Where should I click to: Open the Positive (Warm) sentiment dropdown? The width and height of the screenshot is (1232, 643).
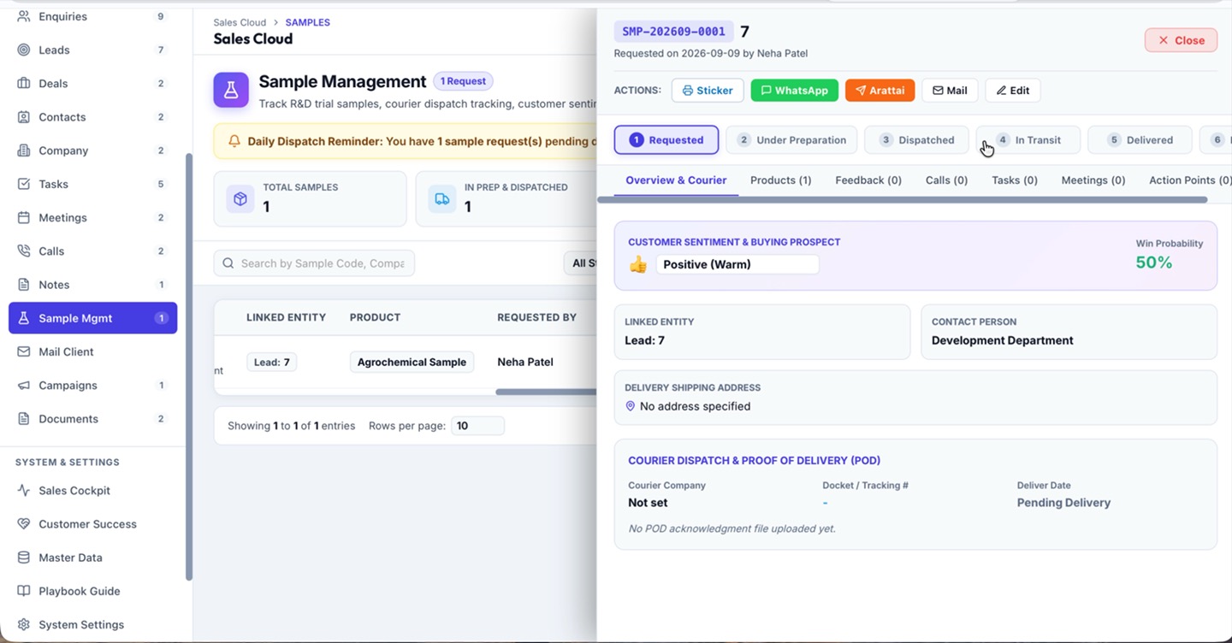click(x=737, y=264)
